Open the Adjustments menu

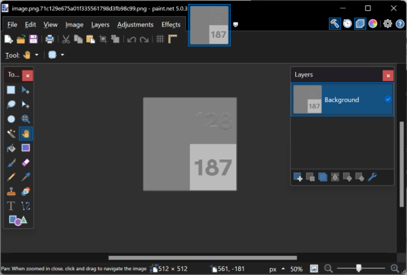[135, 24]
